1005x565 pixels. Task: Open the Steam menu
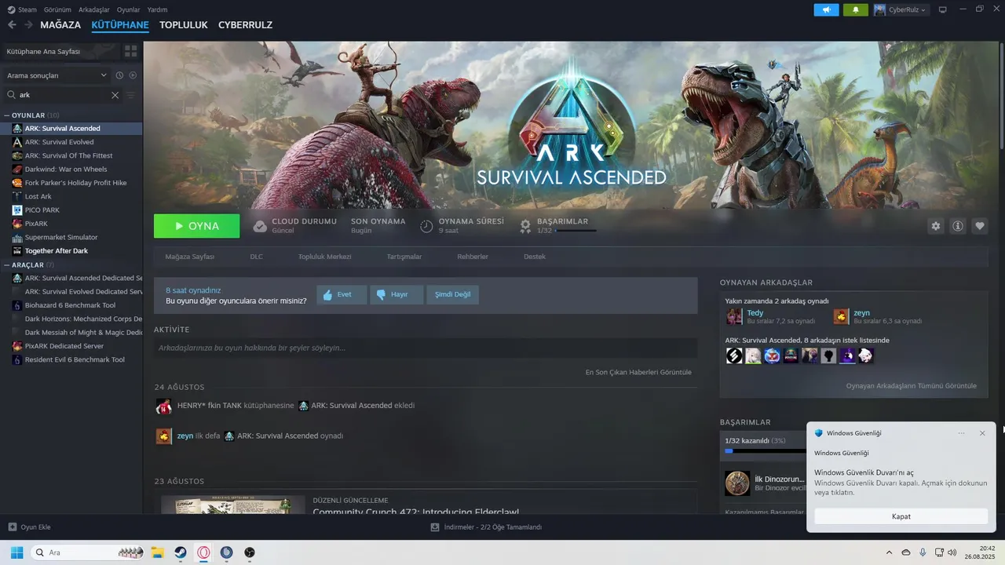coord(22,9)
